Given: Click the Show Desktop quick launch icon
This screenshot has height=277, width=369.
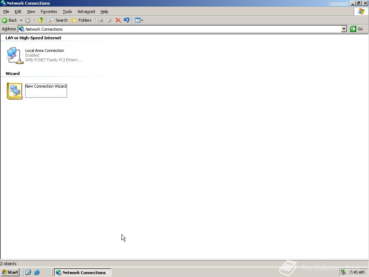Looking at the screenshot, I should tap(28, 273).
